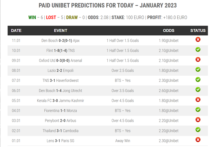Click the green check for Fiorentina–Monza
The height and width of the screenshot is (147, 215).
click(198, 110)
